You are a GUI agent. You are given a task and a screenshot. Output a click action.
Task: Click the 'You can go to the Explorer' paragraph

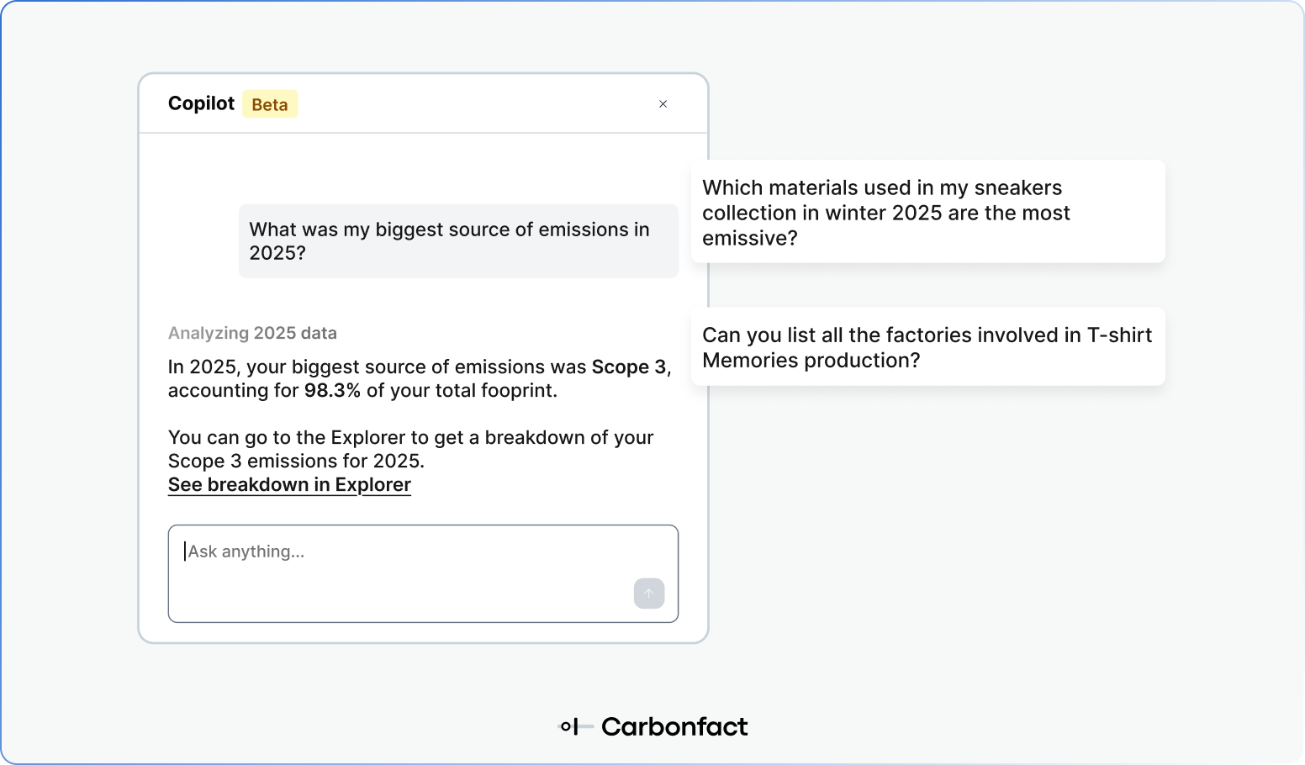411,449
